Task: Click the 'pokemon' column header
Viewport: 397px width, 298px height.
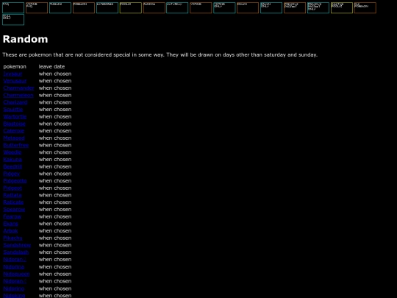Action: coord(15,67)
